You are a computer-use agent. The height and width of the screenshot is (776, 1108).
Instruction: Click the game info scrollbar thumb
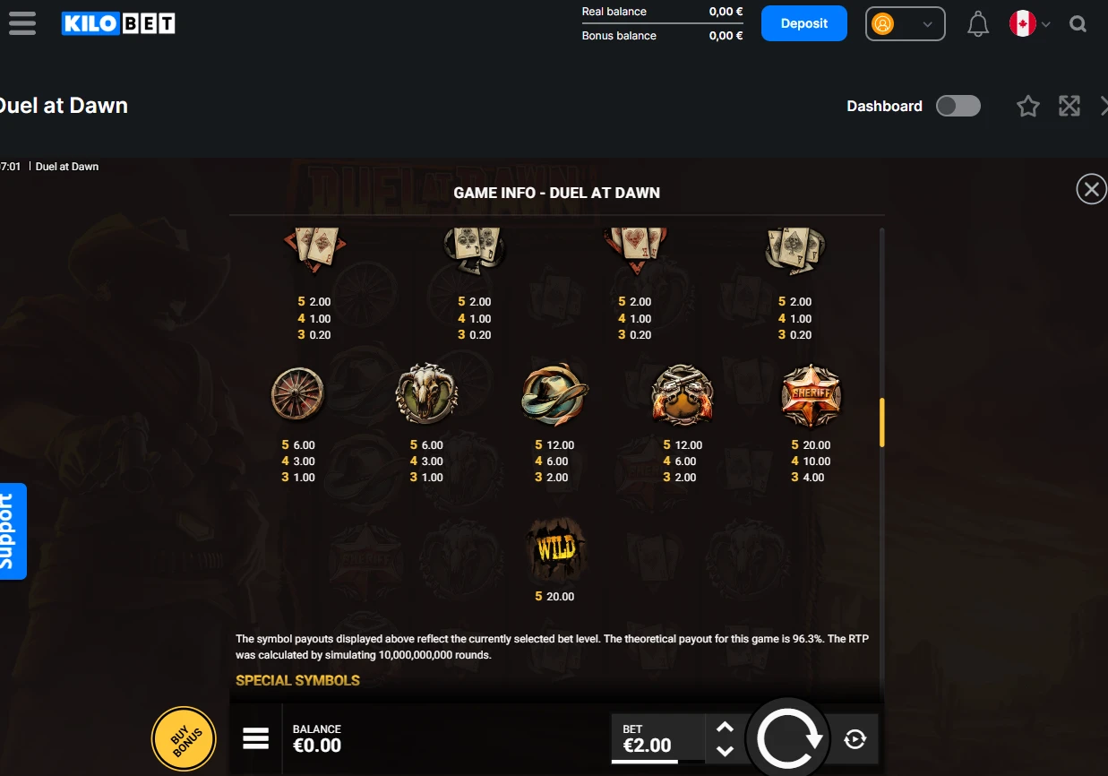tap(882, 422)
